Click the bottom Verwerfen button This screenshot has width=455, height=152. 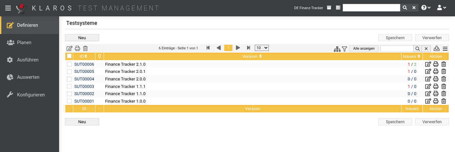[432, 122]
